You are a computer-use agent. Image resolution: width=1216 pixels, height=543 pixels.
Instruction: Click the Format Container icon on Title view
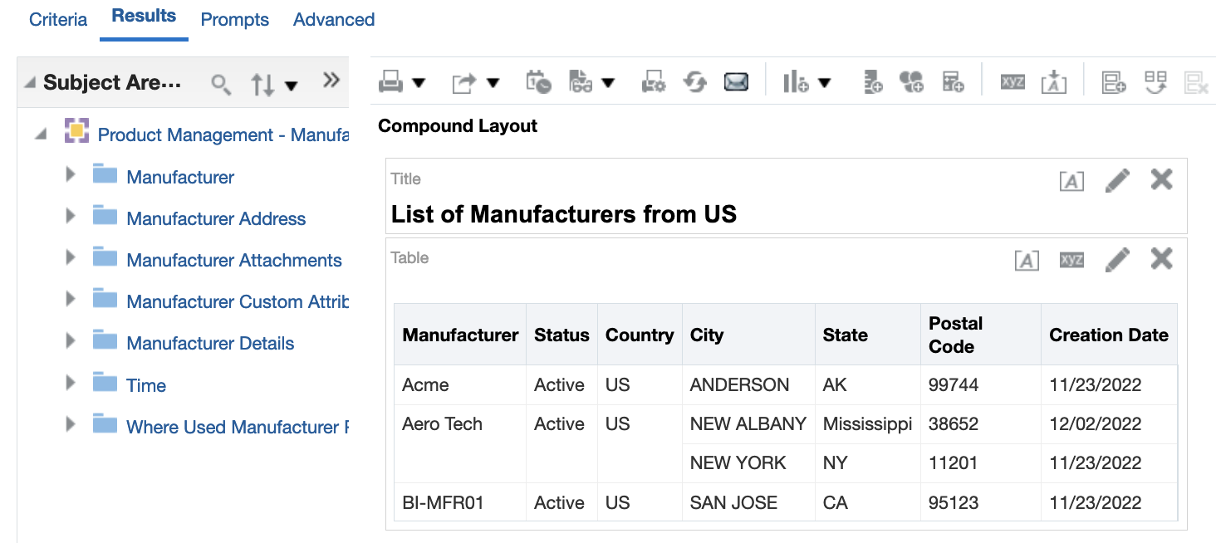1071,180
